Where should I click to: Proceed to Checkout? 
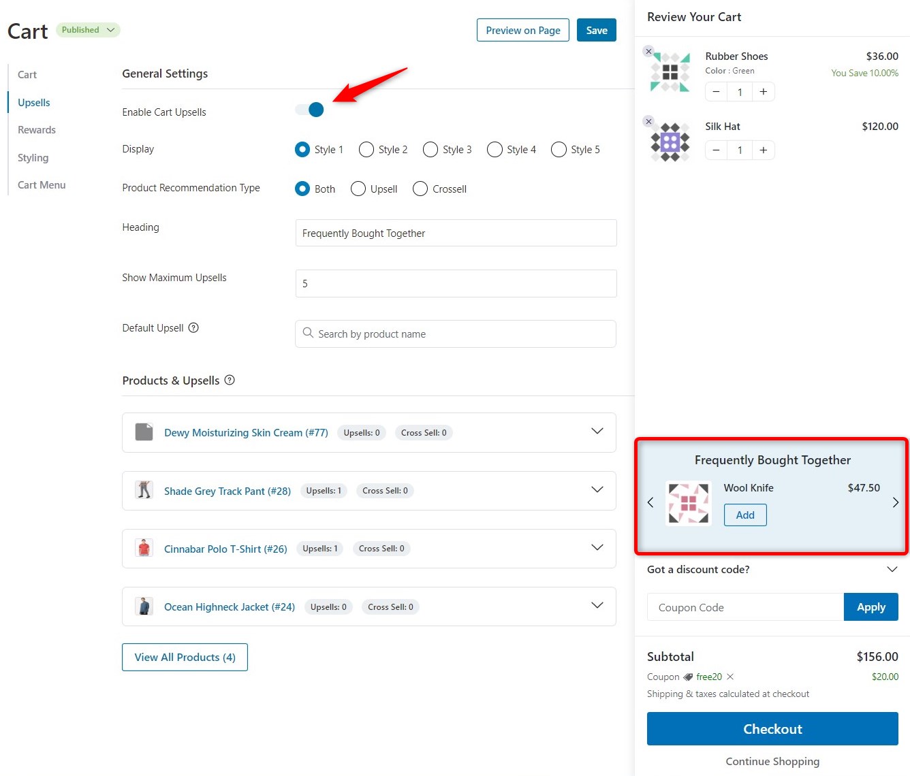point(772,729)
